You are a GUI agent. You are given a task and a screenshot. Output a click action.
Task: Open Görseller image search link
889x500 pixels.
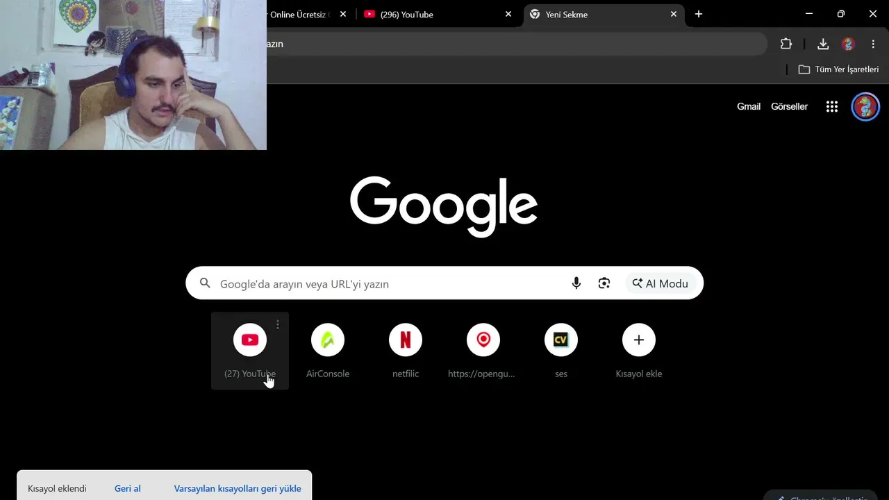(x=790, y=107)
